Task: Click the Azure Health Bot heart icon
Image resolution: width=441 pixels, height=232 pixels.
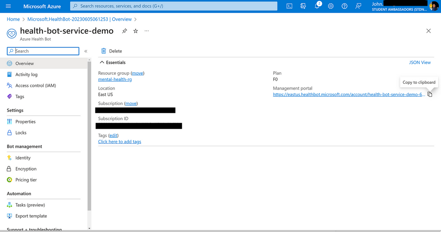Action: coord(11,34)
